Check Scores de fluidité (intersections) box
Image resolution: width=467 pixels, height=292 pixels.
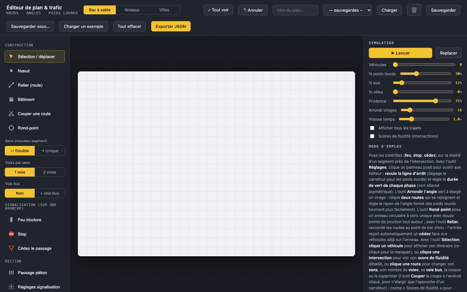point(372,136)
